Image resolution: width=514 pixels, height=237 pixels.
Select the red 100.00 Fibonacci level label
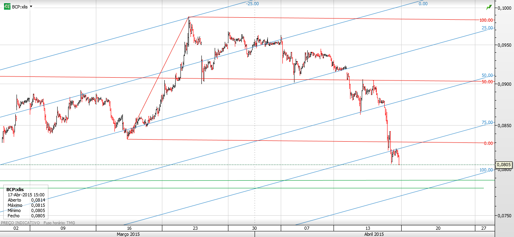pos(486,20)
